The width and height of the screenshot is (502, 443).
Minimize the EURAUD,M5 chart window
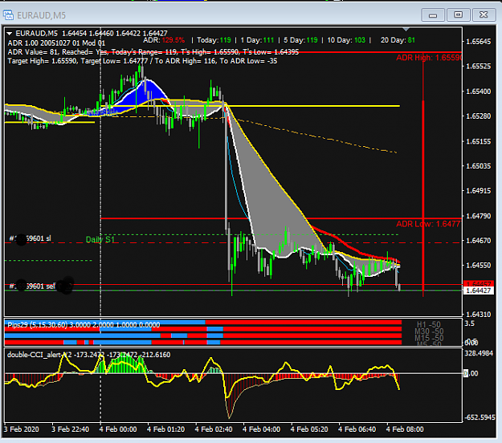(433, 15)
